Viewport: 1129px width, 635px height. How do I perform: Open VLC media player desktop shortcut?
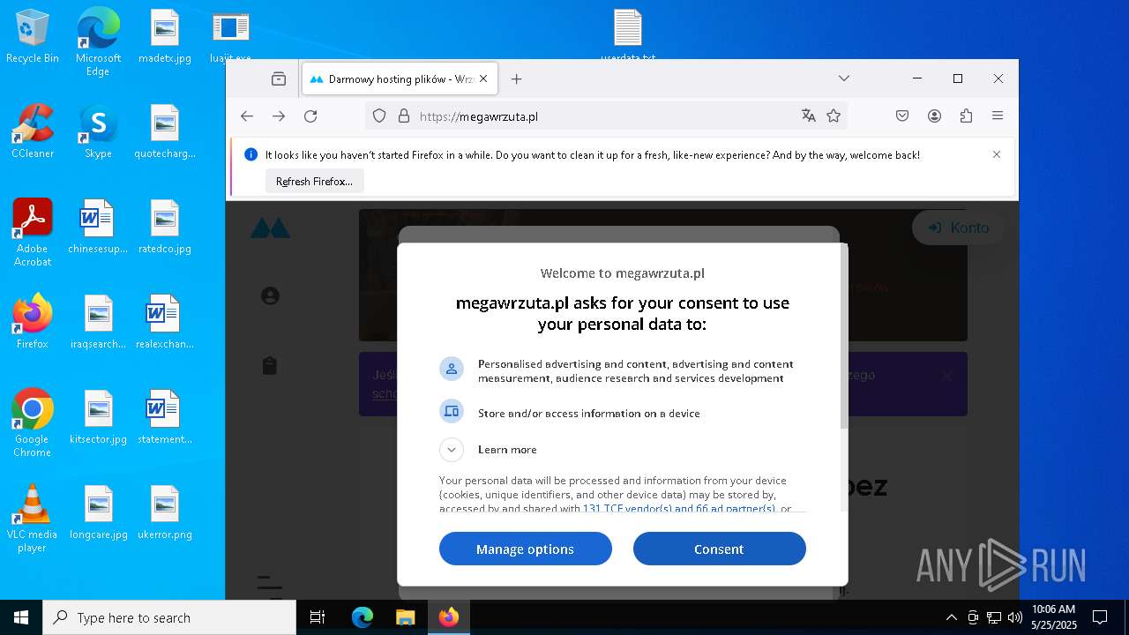33,518
